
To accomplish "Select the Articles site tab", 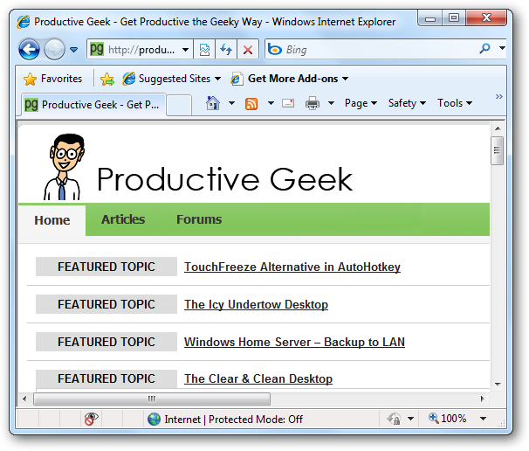I will click(123, 219).
